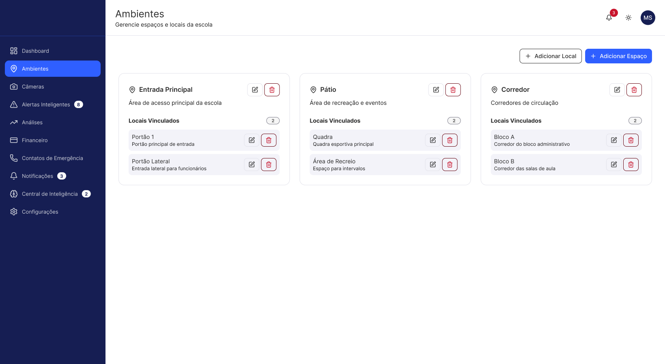Click the Adicionar Local button
Image resolution: width=665 pixels, height=364 pixels.
(551, 56)
